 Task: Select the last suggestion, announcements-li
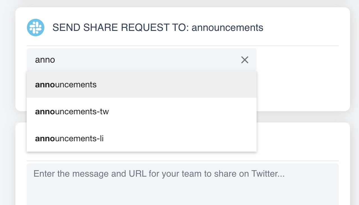click(70, 138)
